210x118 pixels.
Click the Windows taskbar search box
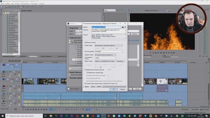[24, 116]
